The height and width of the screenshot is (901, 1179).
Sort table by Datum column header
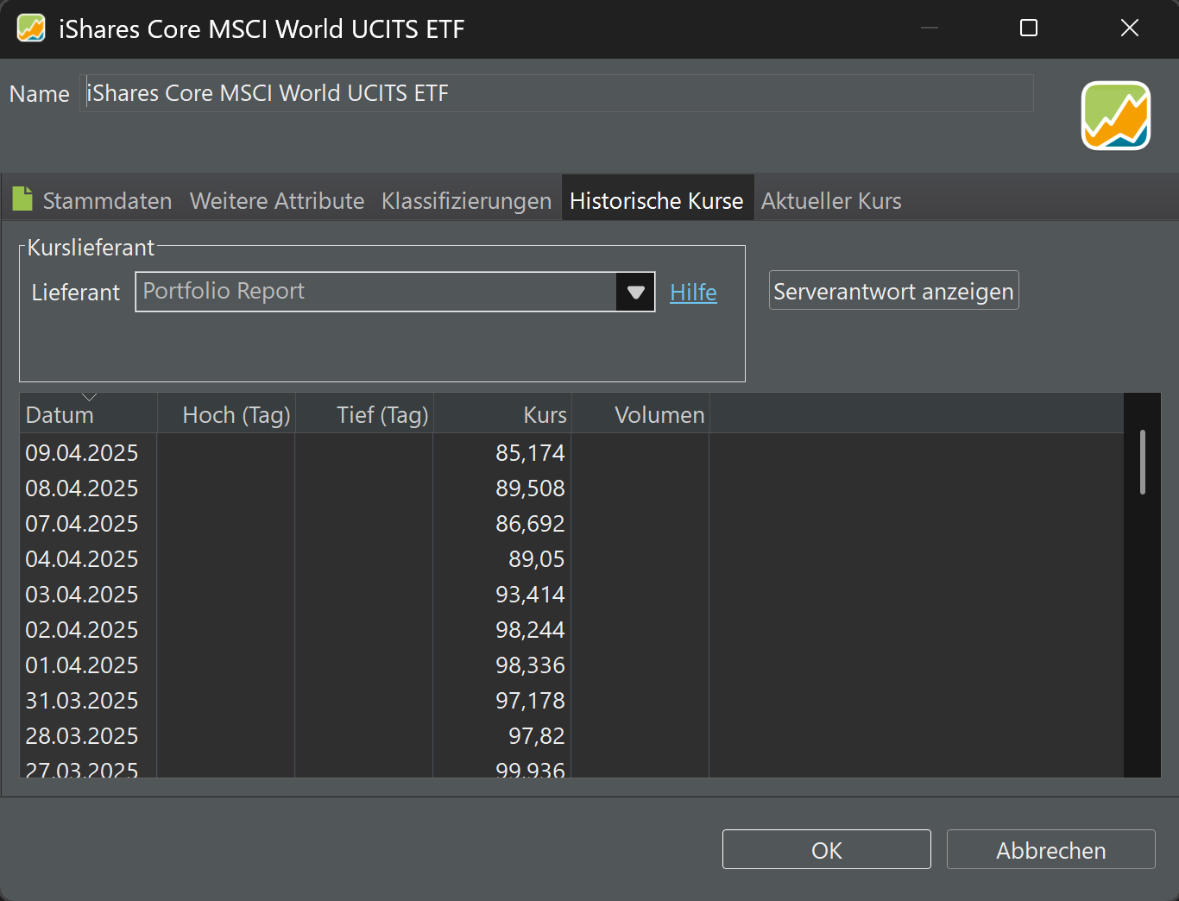[88, 414]
